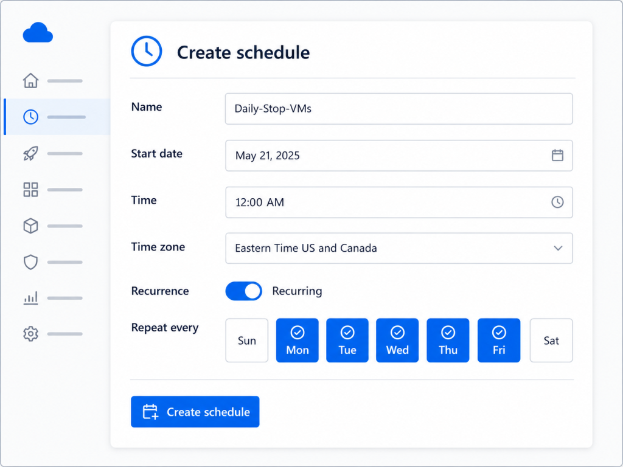Click the Time field showing 12:00 AM
The image size is (623, 467).
tap(399, 202)
